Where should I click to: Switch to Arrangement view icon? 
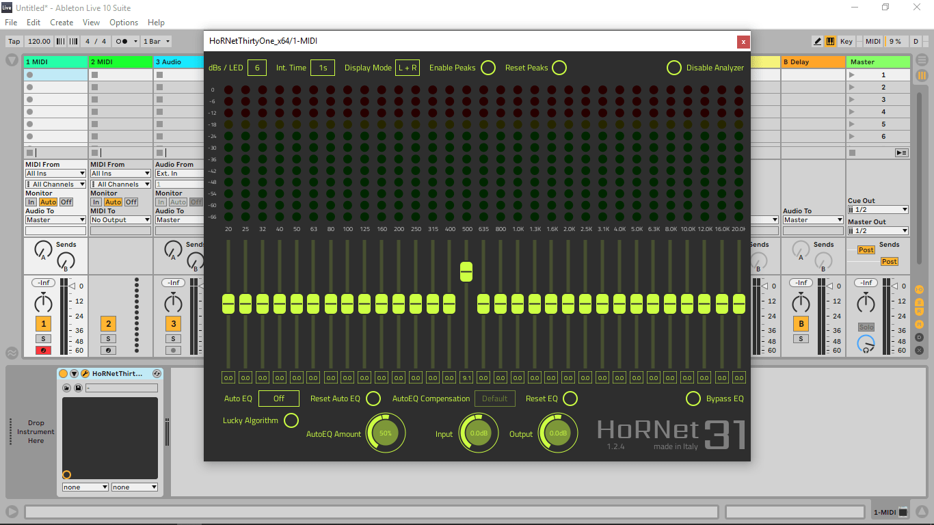point(922,61)
